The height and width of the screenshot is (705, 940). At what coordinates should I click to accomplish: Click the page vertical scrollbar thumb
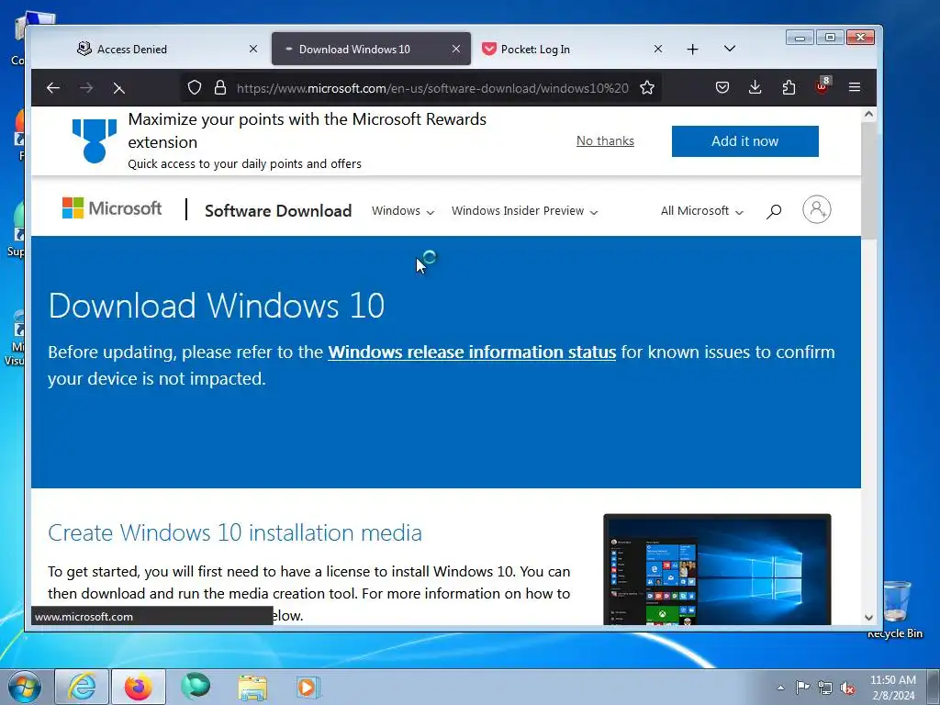(x=868, y=180)
